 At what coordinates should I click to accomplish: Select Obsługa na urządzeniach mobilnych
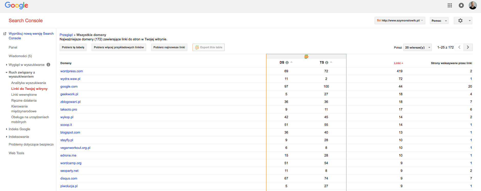tap(30, 120)
